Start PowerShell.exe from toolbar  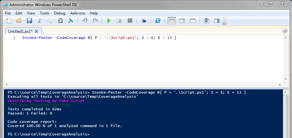coord(158,21)
